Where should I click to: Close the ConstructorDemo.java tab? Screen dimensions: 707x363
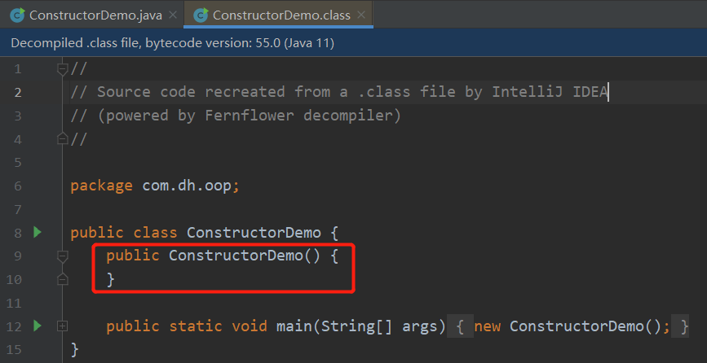click(x=172, y=15)
